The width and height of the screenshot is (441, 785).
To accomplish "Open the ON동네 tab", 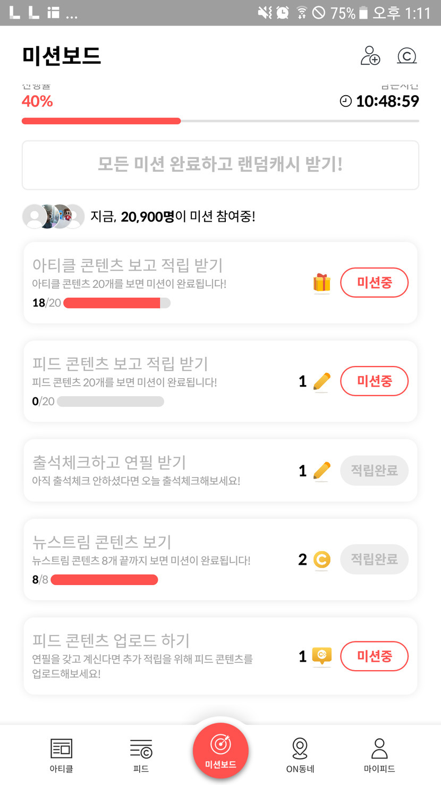I will pyautogui.click(x=300, y=755).
